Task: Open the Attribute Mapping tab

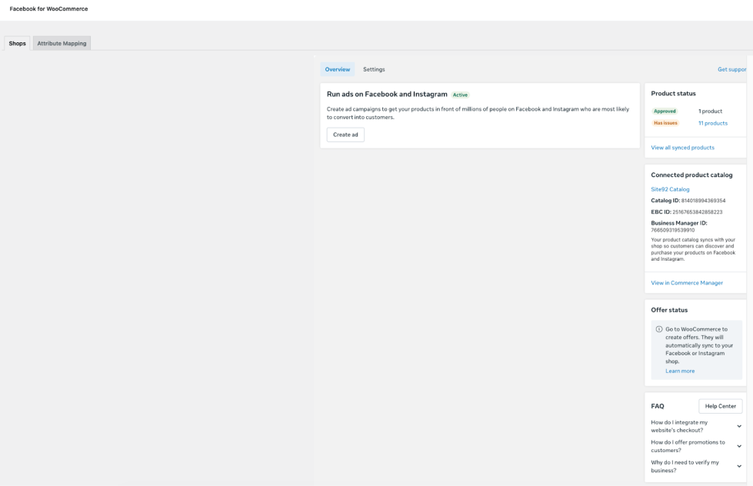Action: pyautogui.click(x=62, y=43)
